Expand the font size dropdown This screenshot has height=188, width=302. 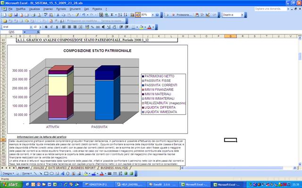pos(40,27)
